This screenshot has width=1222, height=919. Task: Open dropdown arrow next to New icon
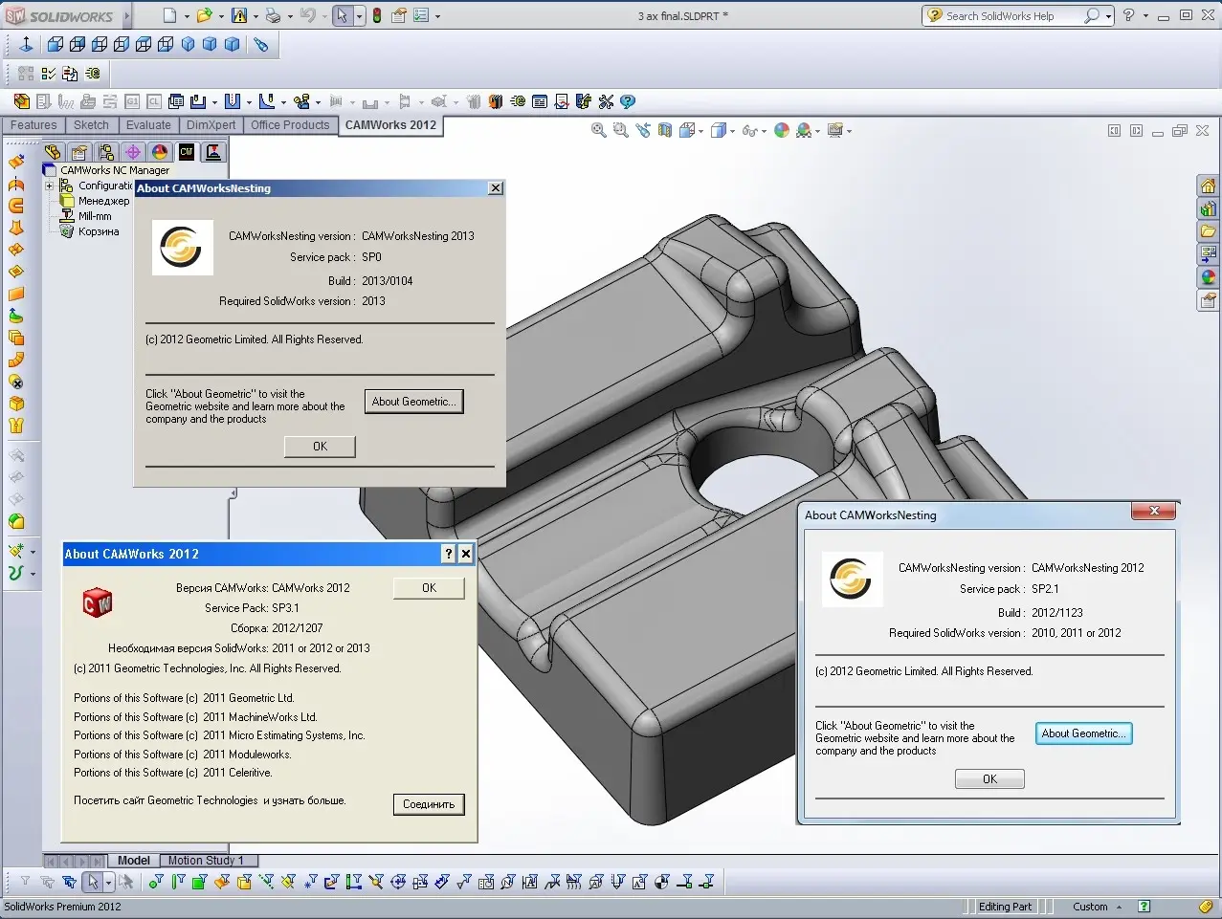pyautogui.click(x=186, y=16)
